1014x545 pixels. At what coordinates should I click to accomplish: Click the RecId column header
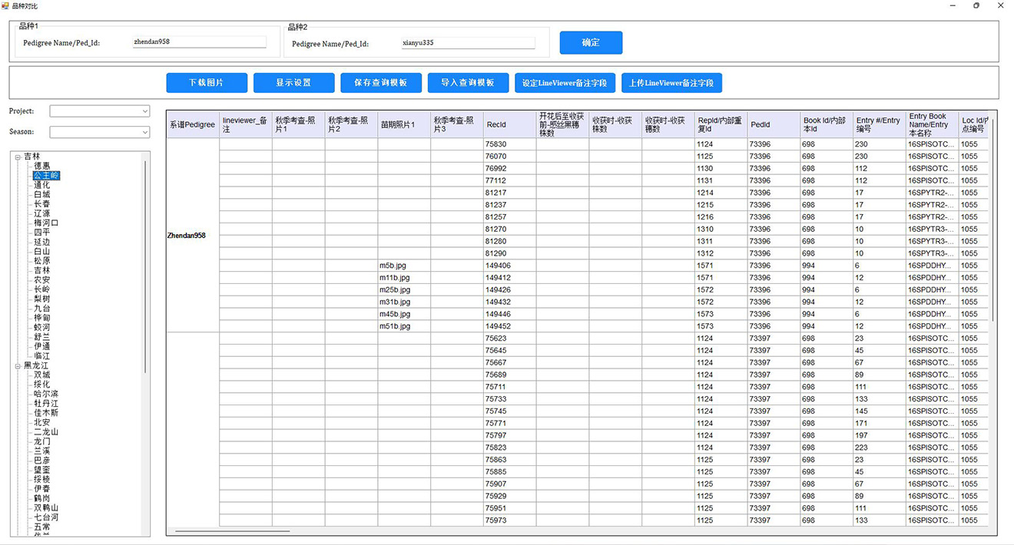(x=509, y=124)
